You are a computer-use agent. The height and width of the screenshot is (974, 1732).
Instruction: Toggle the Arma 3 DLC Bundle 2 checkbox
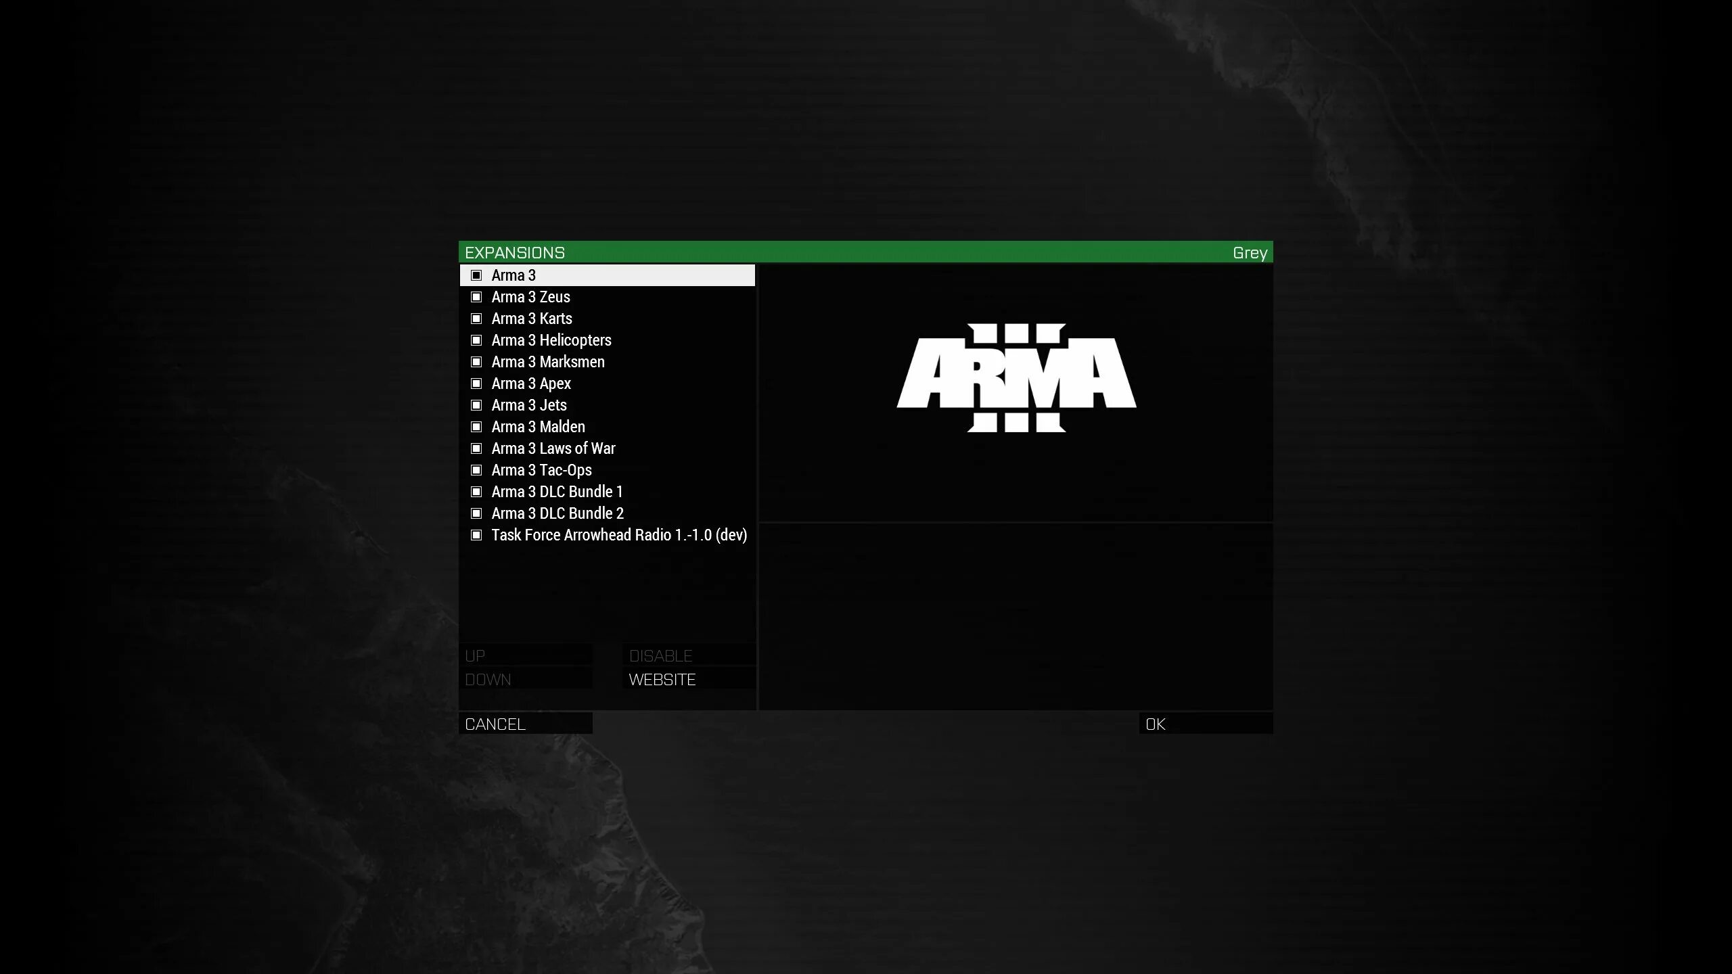pos(476,513)
